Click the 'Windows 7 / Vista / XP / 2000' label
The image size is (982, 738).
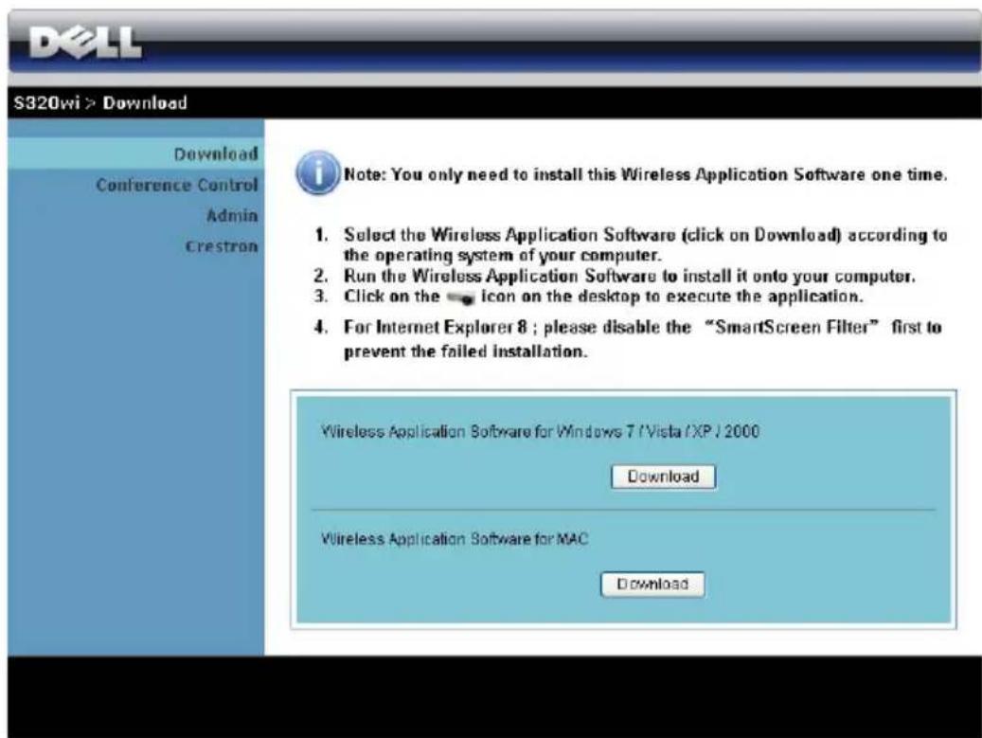[x=540, y=431]
